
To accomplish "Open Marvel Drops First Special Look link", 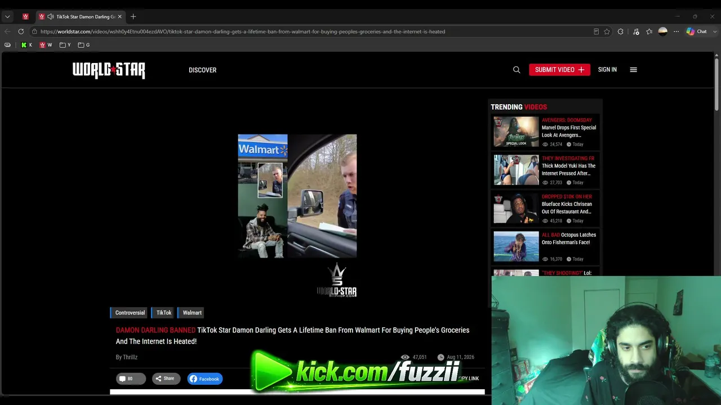I will [x=569, y=131].
